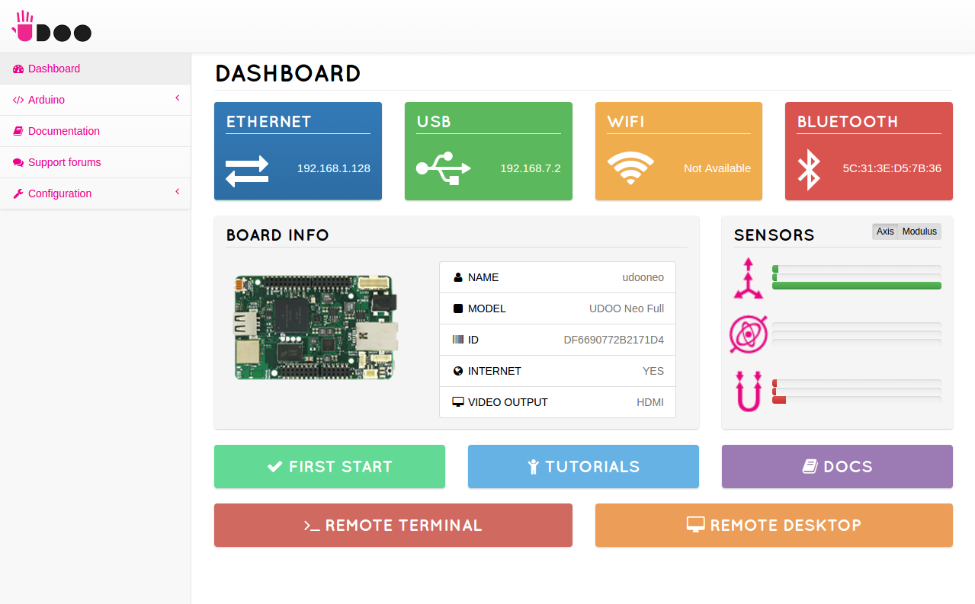
Task: Click the USB symbol icon
Action: (x=444, y=169)
